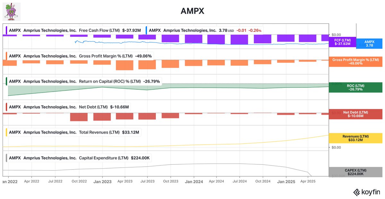Click the -49.06% gross margin value
385x199 pixels.
click(143, 56)
